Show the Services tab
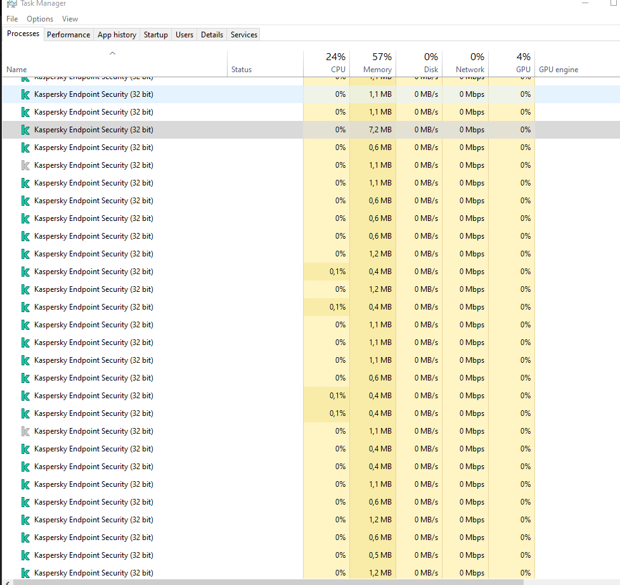 (x=244, y=35)
